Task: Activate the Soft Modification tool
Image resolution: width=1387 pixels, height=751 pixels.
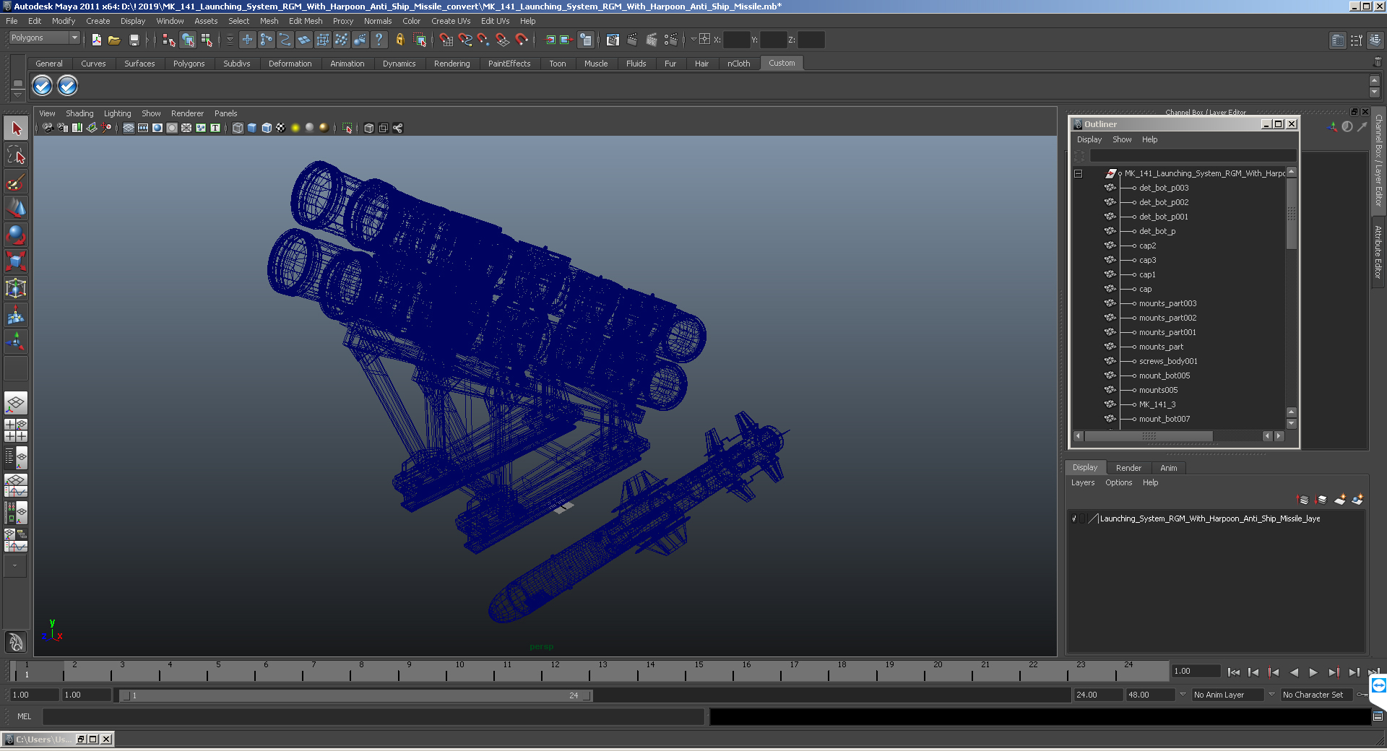Action: click(x=16, y=316)
